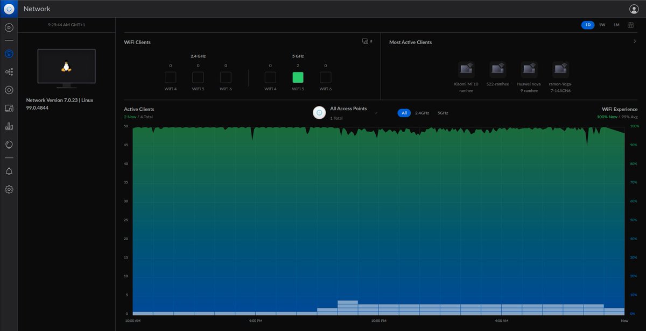Click the 10:00 PM axis label

378,321
